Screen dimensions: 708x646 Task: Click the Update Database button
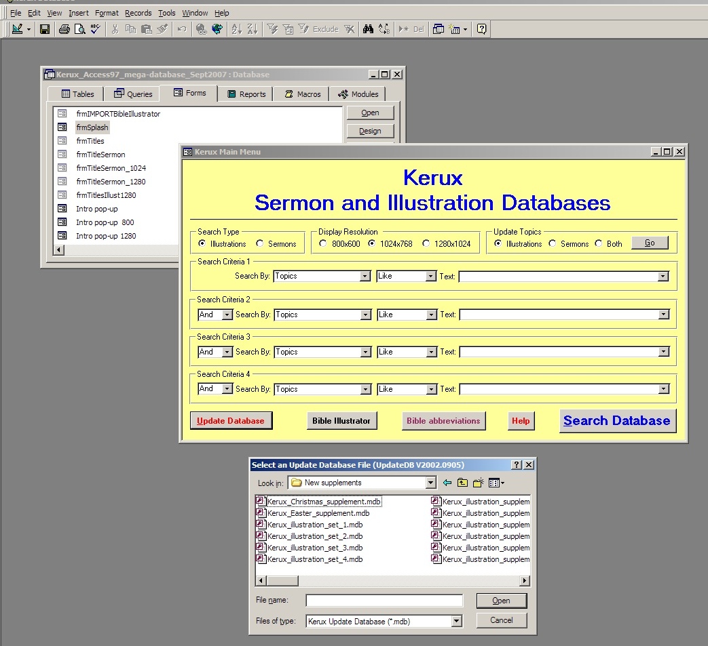tap(231, 420)
